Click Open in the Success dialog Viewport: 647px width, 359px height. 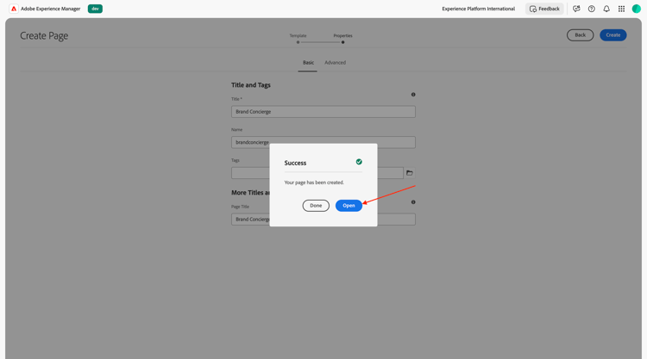coord(349,206)
